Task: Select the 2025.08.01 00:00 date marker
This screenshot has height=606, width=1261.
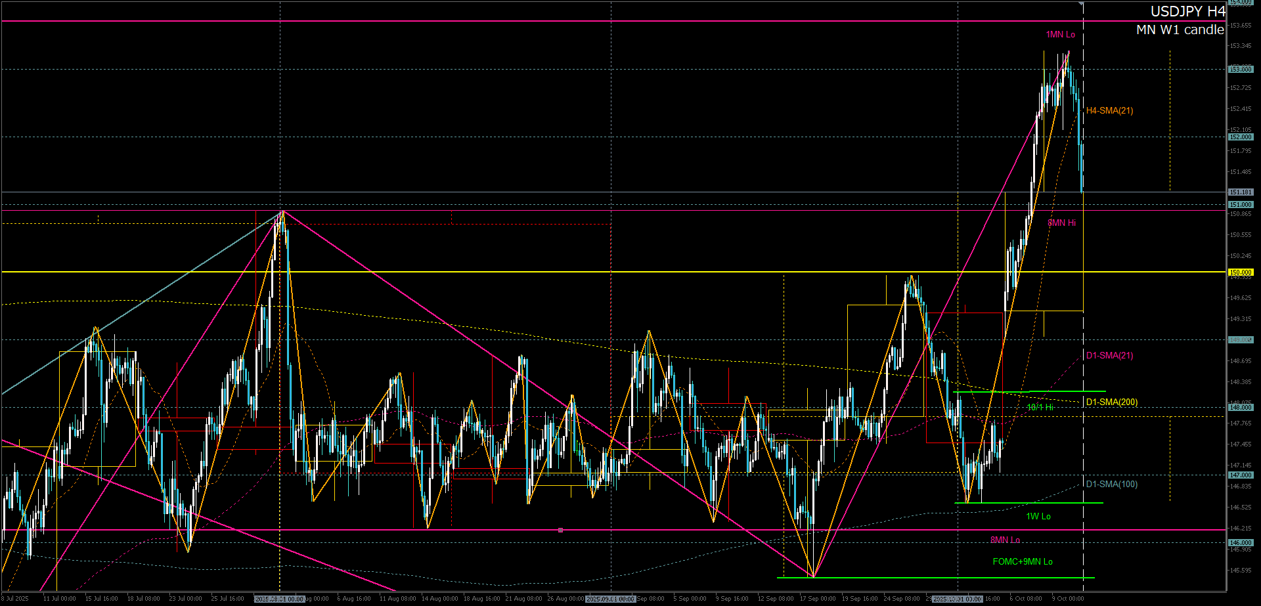Action: (x=279, y=599)
